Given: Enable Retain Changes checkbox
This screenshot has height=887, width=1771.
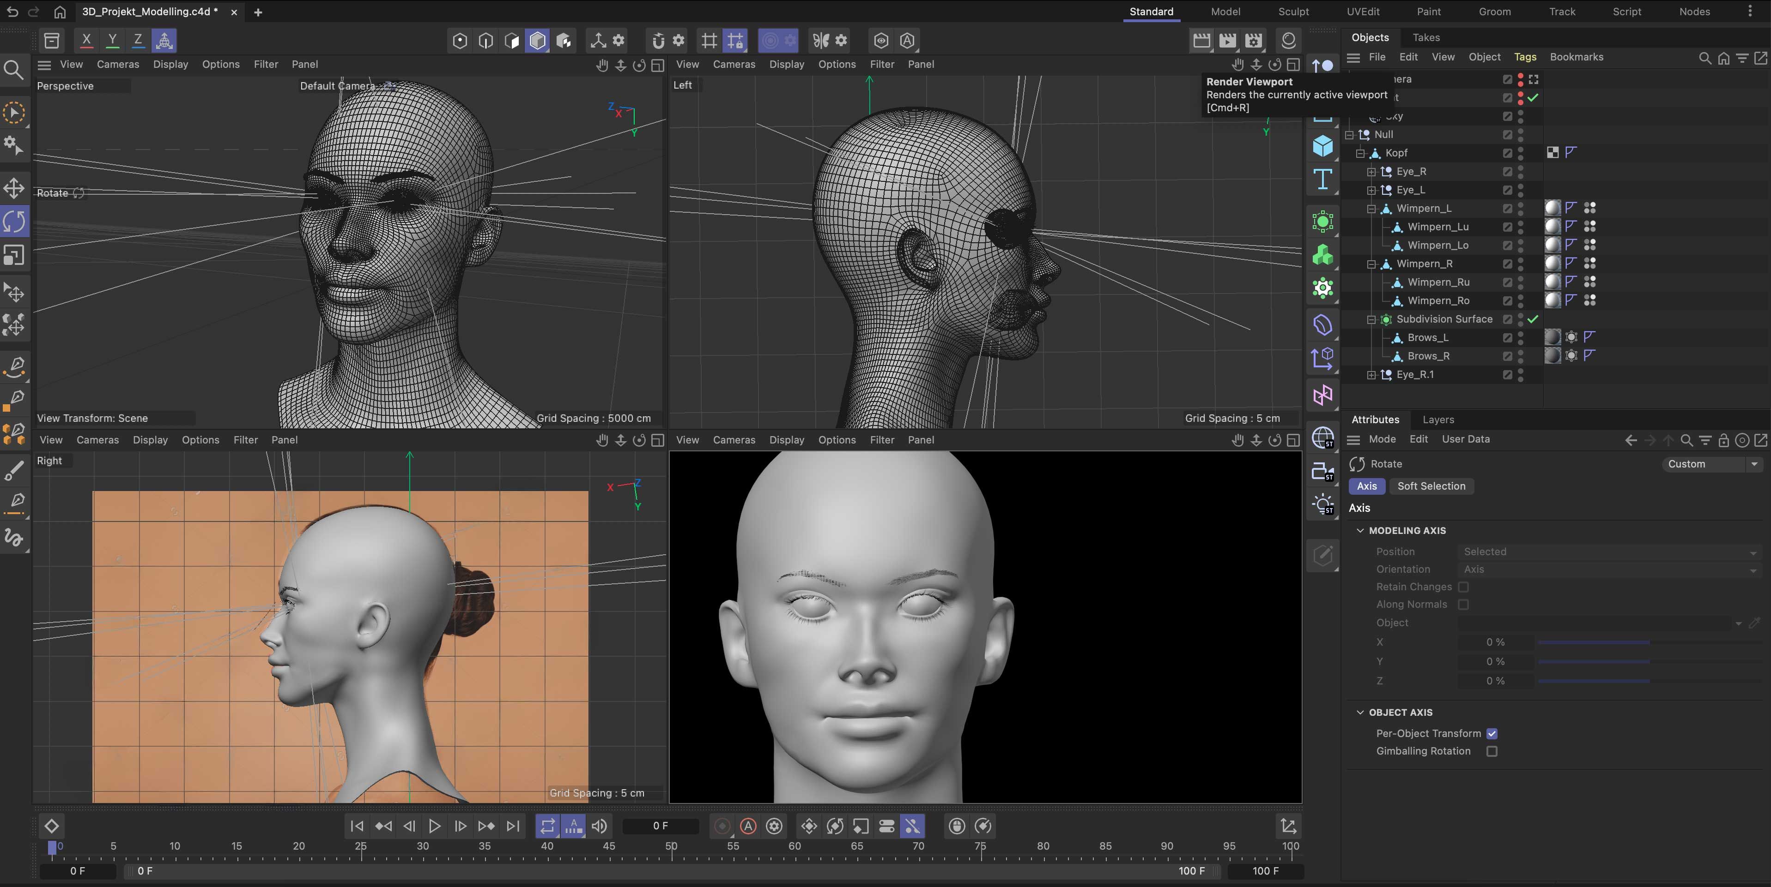Looking at the screenshot, I should tap(1464, 587).
